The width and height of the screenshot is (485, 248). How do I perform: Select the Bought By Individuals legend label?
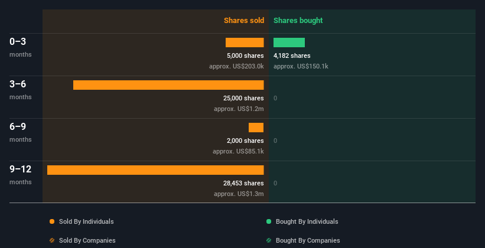307,221
